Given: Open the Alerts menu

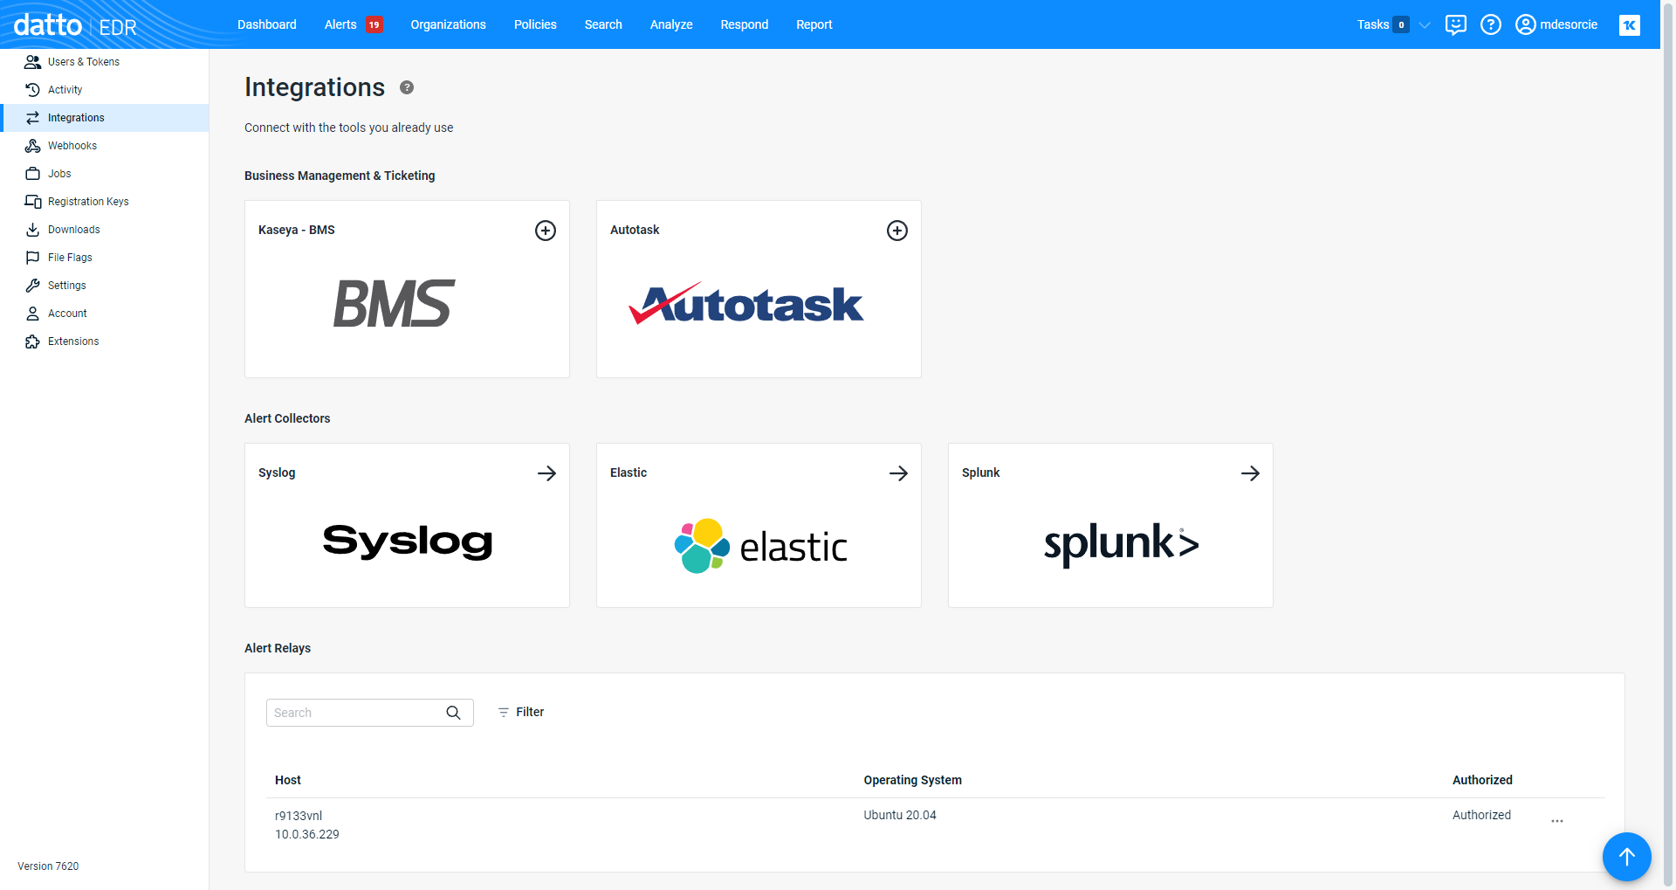Looking at the screenshot, I should tap(340, 24).
